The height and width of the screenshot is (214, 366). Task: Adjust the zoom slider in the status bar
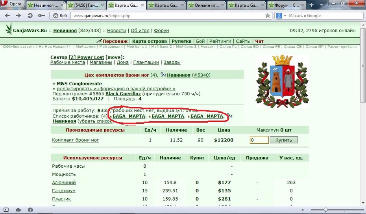pyautogui.click(x=325, y=210)
